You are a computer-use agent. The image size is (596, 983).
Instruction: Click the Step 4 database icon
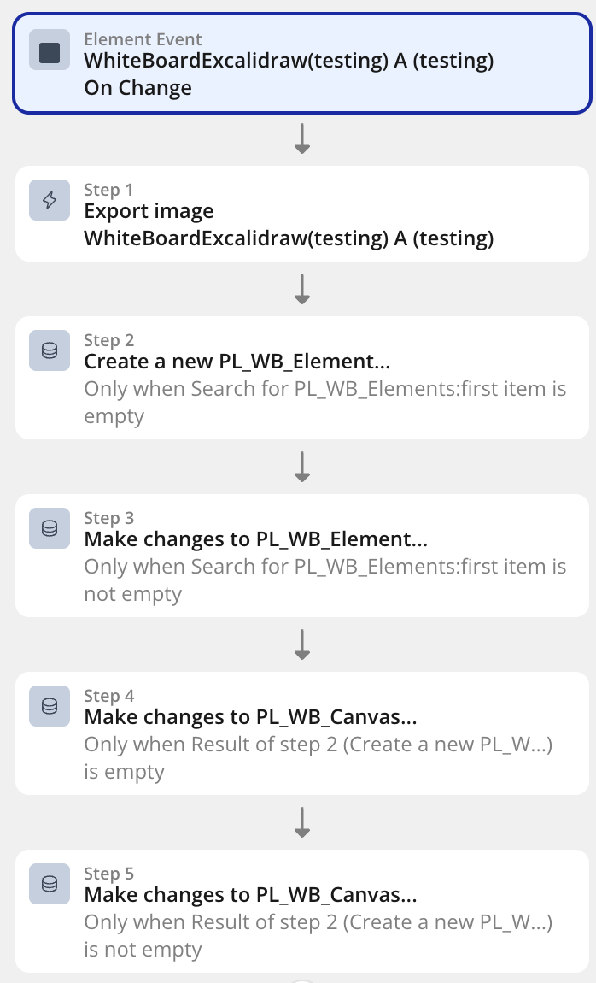[x=50, y=706]
